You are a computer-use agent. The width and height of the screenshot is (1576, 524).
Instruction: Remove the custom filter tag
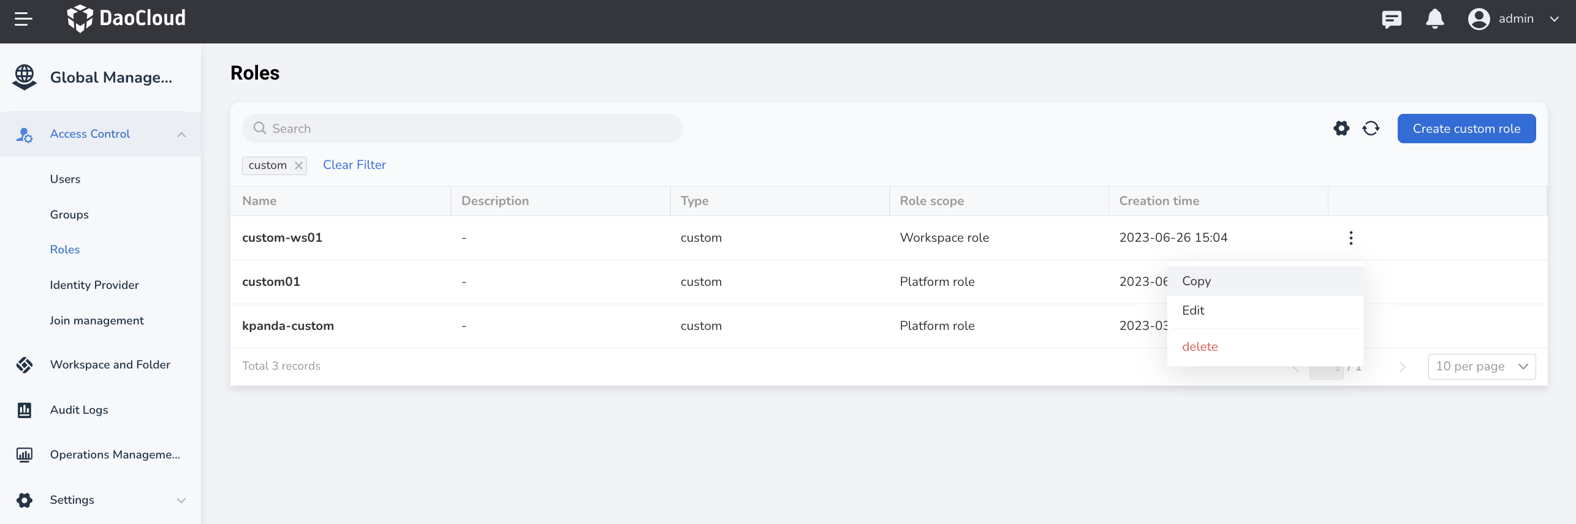point(298,165)
